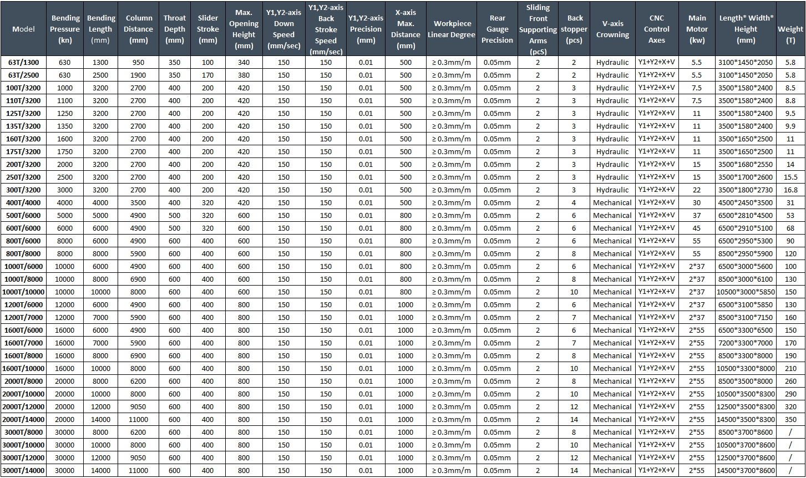The image size is (806, 478).
Task: Click the Model column header
Action: (23, 29)
